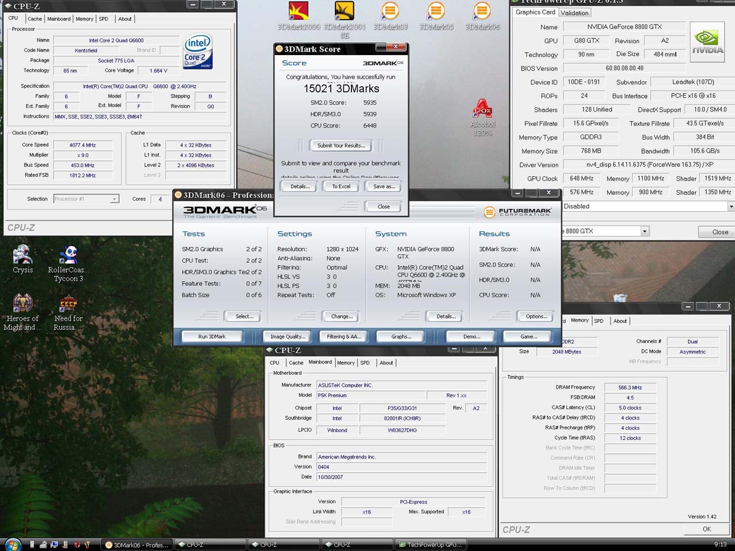Select the Heroes of Might and Magic icon
735x551 pixels.
[23, 313]
